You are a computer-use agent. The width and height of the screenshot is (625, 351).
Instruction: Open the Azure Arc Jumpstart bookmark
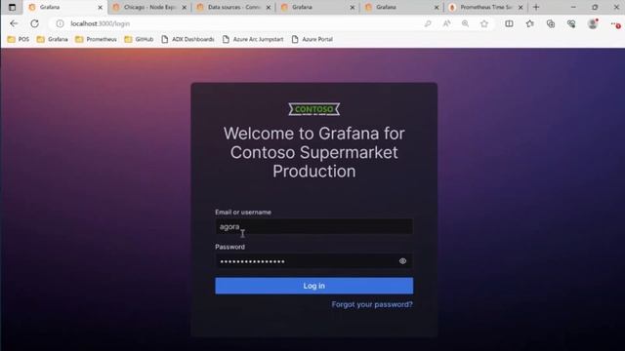coord(253,39)
